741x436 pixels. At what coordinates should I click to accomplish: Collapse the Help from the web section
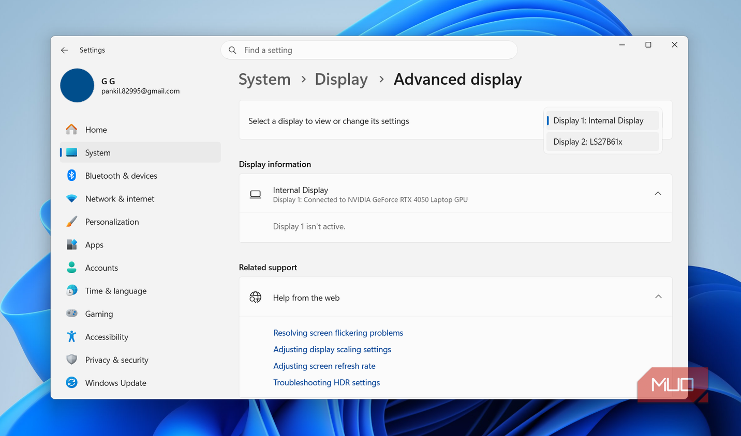click(x=658, y=297)
